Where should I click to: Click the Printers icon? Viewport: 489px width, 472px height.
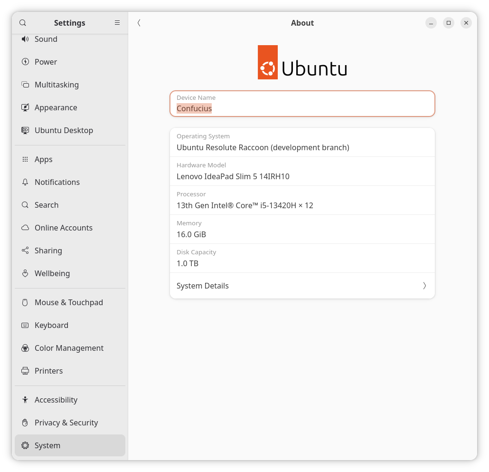click(x=25, y=371)
